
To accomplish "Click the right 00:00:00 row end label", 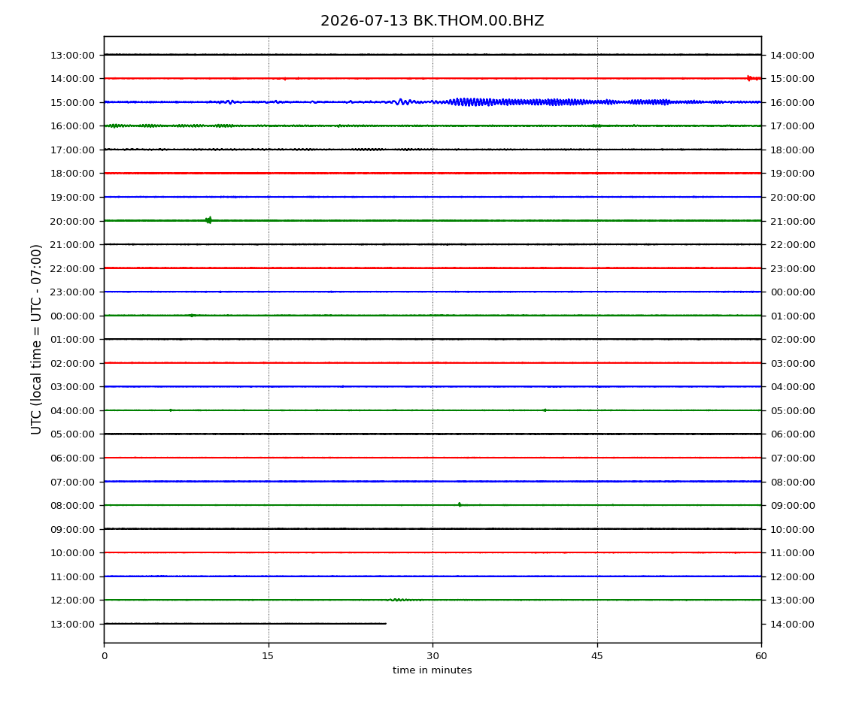I will pyautogui.click(x=792, y=292).
